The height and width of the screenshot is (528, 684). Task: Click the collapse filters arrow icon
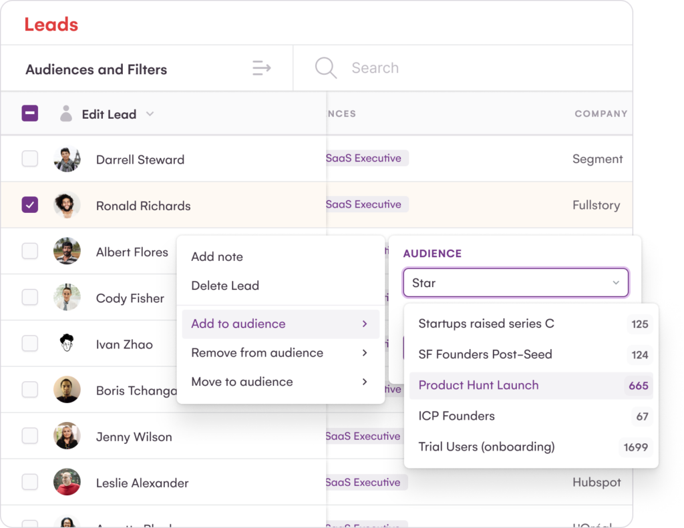[x=261, y=68]
